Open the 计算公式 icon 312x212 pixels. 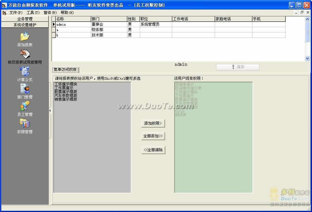coord(25,71)
